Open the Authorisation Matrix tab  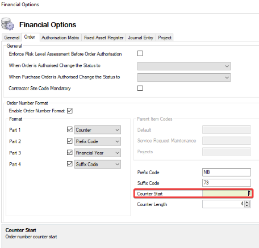tap(60, 37)
